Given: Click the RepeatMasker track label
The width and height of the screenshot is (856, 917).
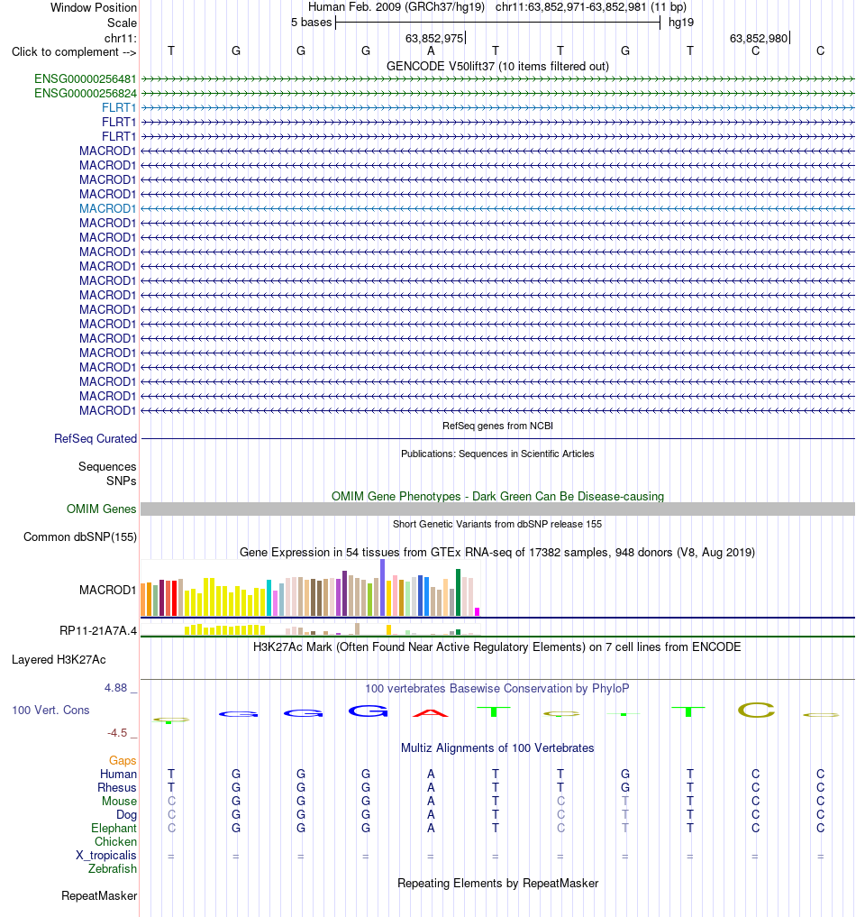Looking at the screenshot, I should coord(99,896).
